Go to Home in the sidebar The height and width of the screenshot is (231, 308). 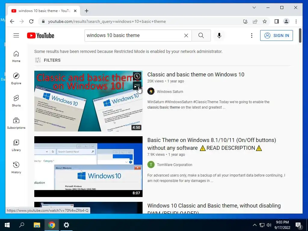16,57
